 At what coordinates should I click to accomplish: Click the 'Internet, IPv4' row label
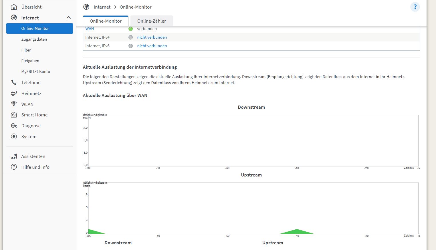click(97, 37)
